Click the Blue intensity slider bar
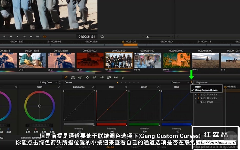This screenshot has height=150, width=240. pyautogui.click(x=177, y=124)
